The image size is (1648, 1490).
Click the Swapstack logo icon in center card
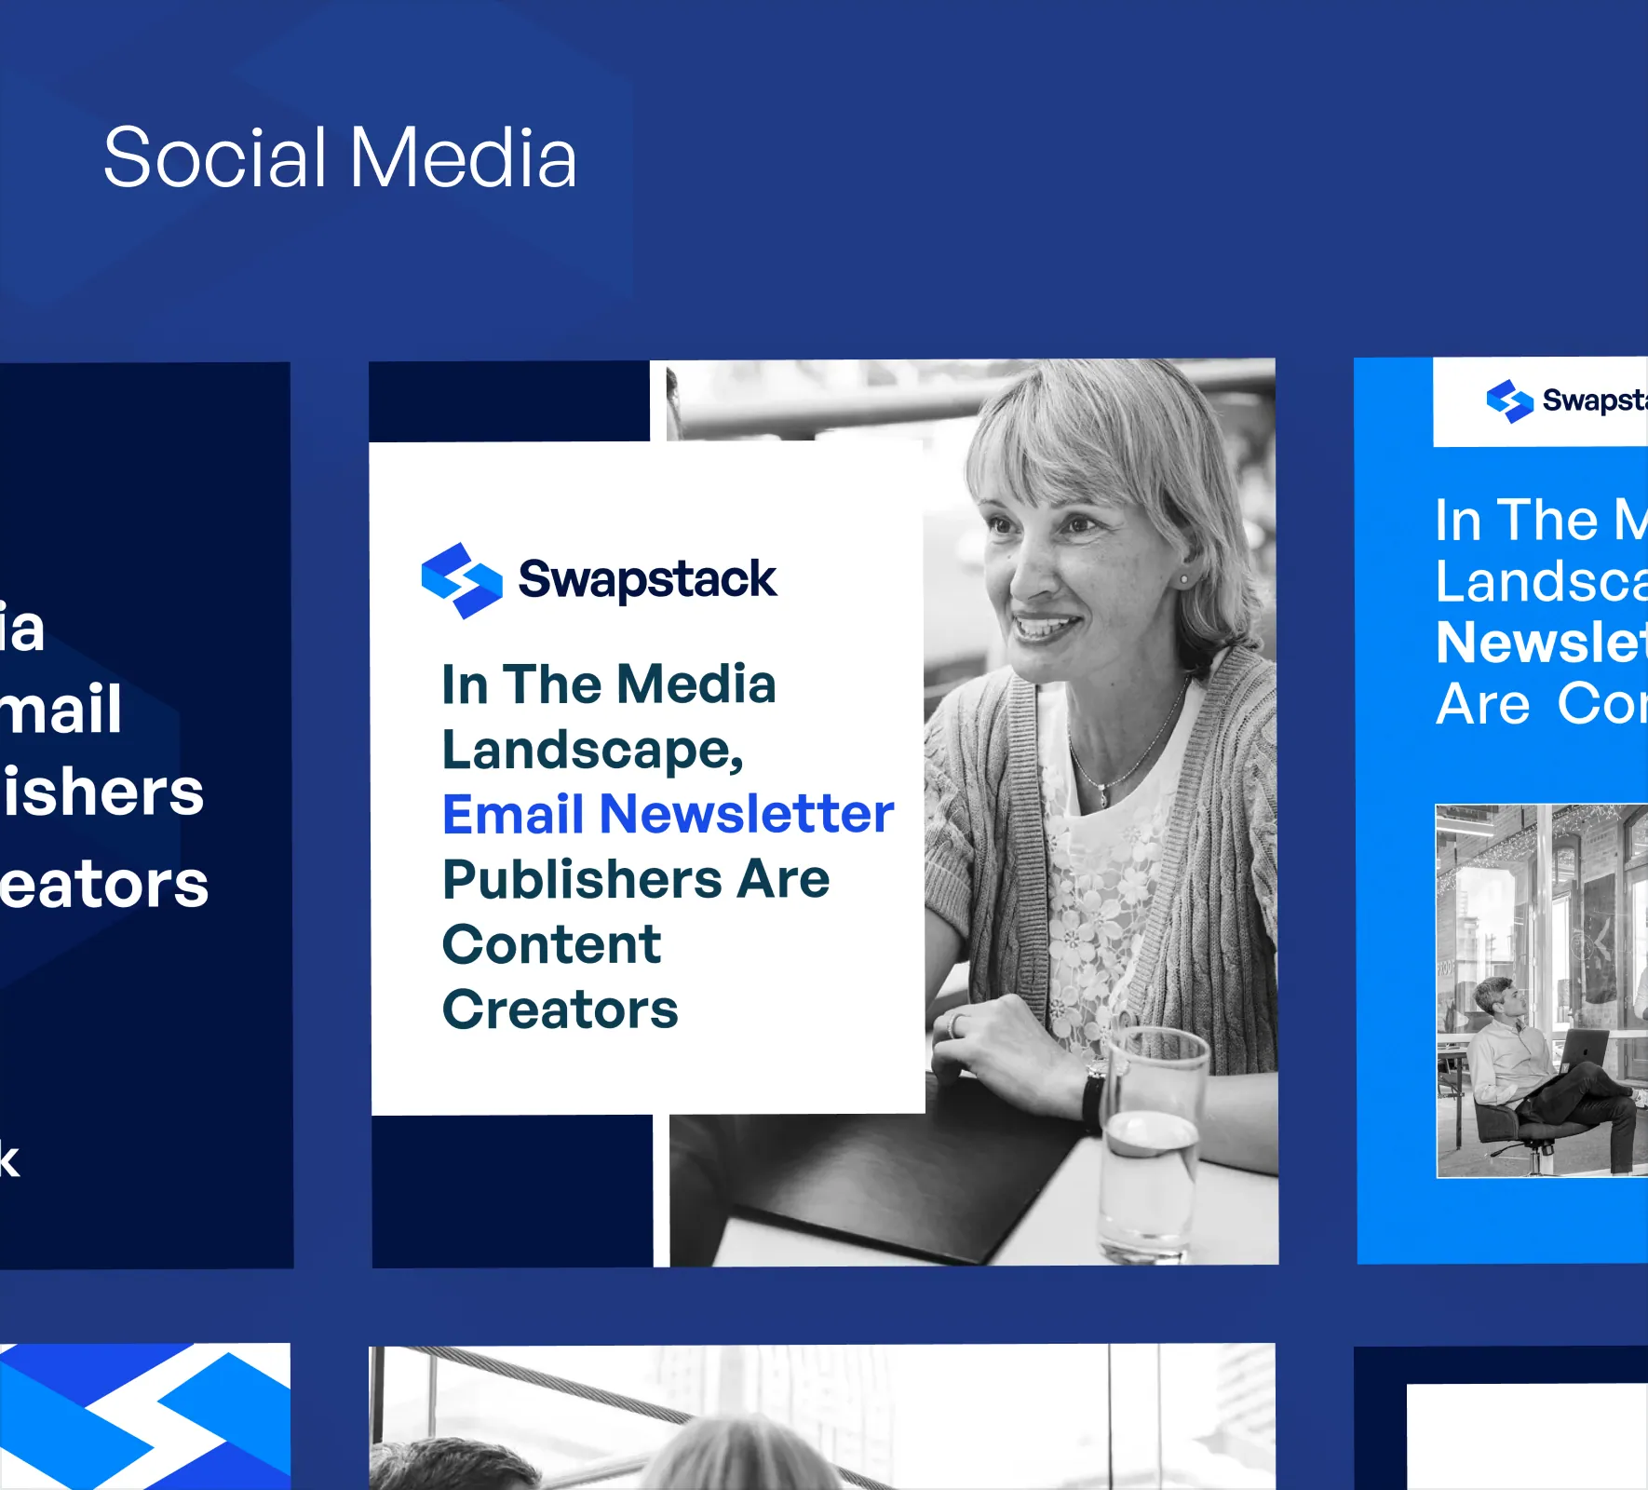click(x=462, y=580)
